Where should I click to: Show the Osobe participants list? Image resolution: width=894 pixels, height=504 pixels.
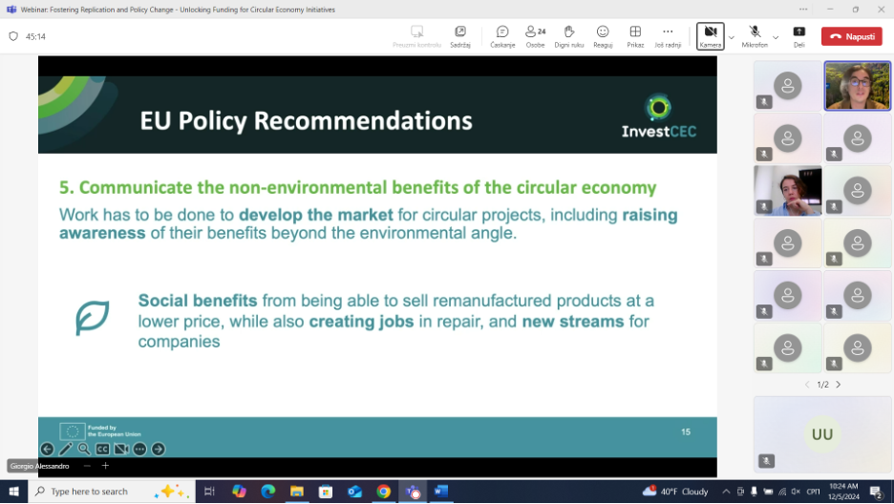[x=535, y=35]
